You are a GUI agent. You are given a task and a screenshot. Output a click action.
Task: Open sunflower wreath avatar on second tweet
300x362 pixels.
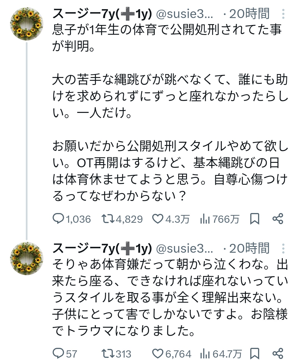(x=27, y=259)
